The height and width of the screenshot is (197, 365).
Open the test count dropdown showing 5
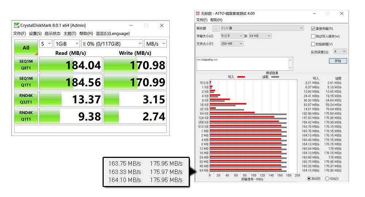pyautogui.click(x=46, y=43)
